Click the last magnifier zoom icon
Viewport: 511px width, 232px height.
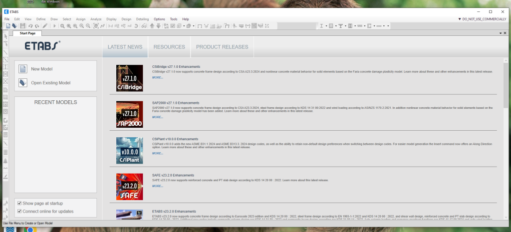(88, 26)
